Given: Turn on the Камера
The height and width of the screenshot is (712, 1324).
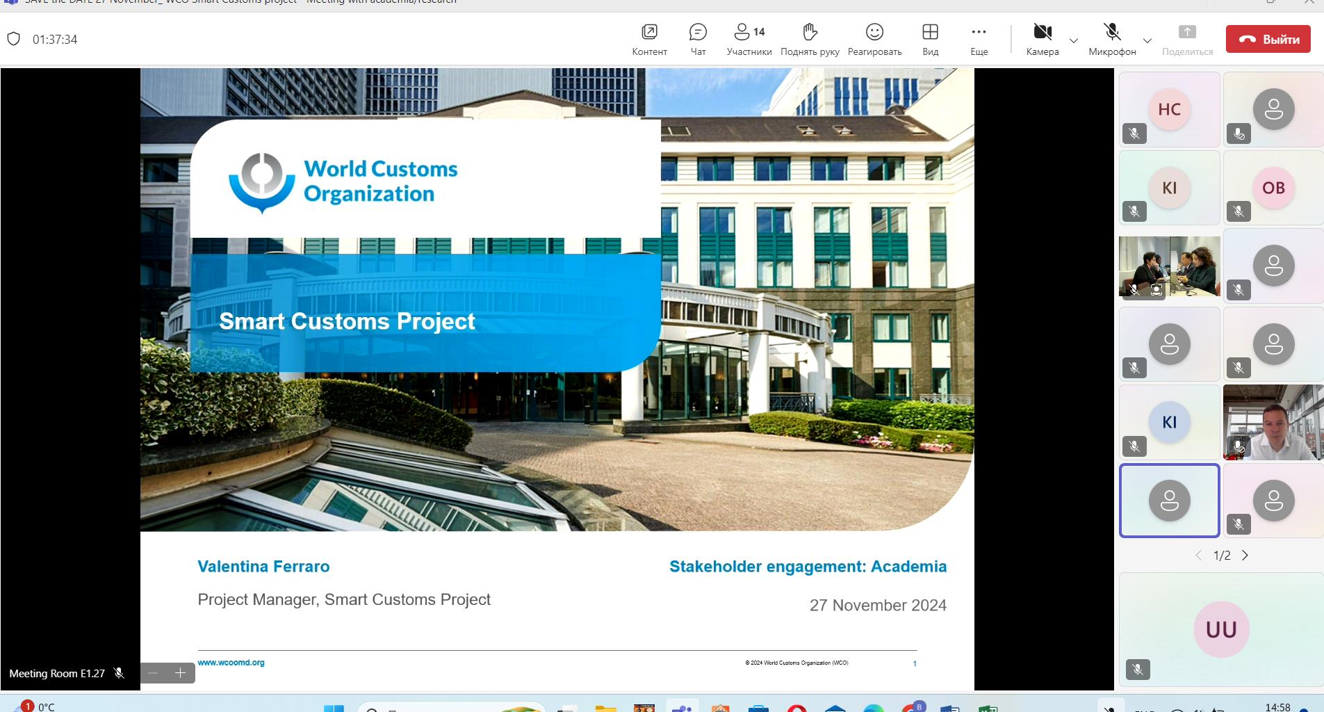Looking at the screenshot, I should 1043,40.
